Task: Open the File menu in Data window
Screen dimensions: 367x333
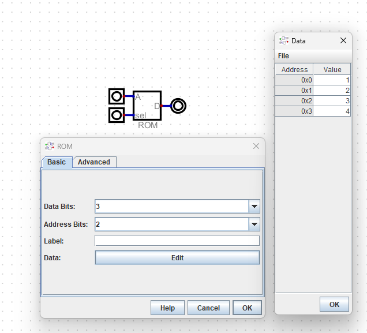Action: (x=283, y=56)
